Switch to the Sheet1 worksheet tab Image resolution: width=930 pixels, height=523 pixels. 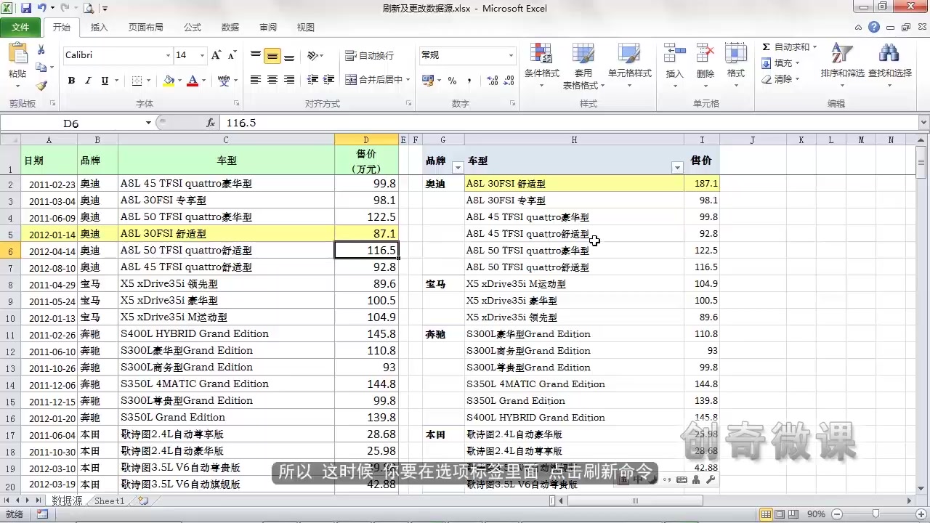108,500
